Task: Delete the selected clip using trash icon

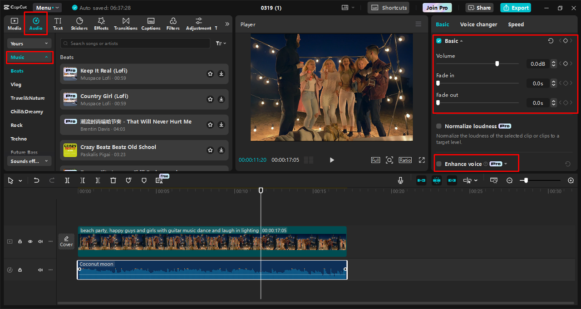Action: [113, 180]
